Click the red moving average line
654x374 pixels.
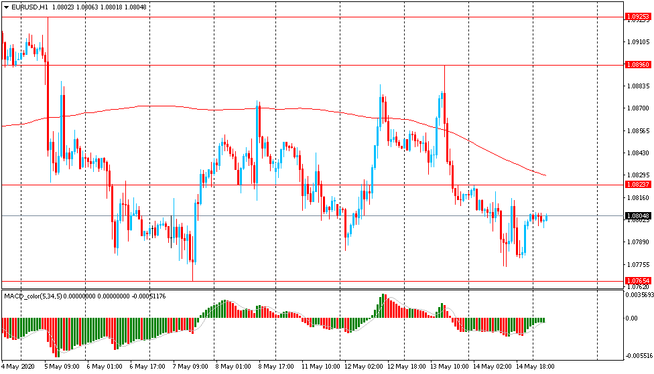coord(168,106)
